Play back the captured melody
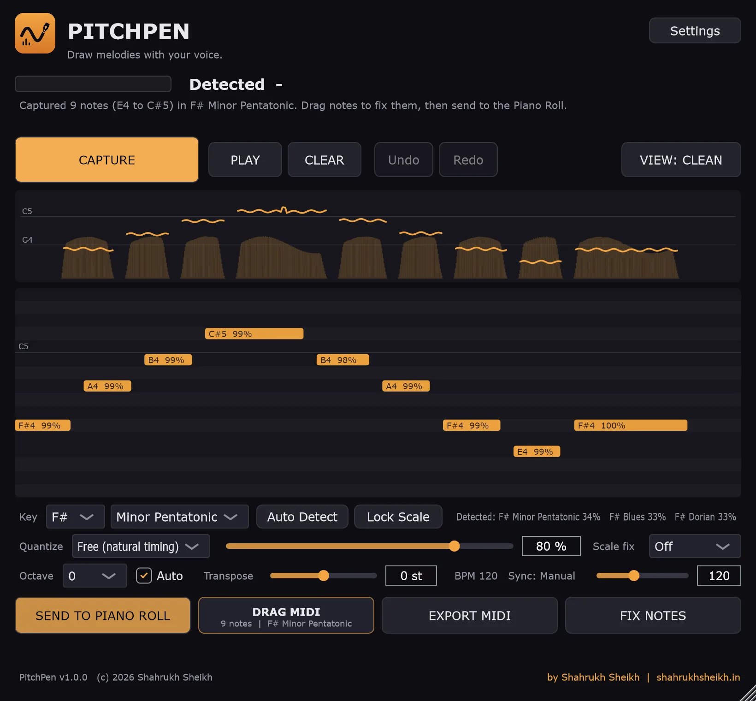756x701 pixels. (245, 160)
